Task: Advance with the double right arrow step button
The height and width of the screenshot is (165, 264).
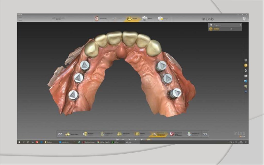Action: click(205, 134)
